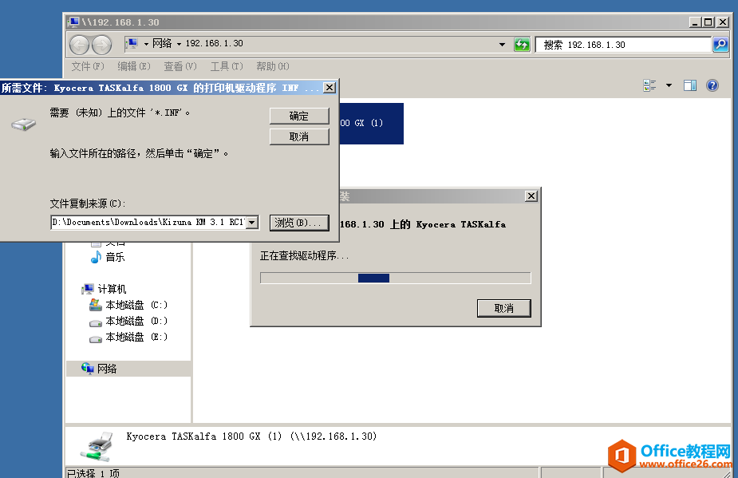Confirm with 确定 in the INF file dialog

299,116
